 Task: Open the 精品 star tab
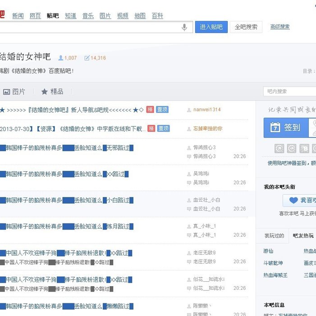52,92
